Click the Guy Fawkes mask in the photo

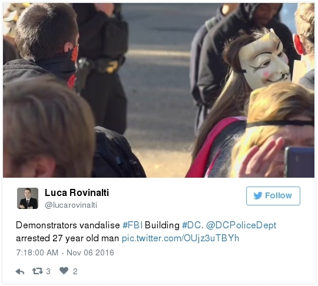click(264, 61)
